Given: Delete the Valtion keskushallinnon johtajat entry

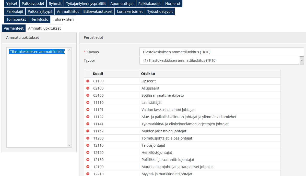Looking at the screenshot, I should pyautogui.click(x=88, y=110).
